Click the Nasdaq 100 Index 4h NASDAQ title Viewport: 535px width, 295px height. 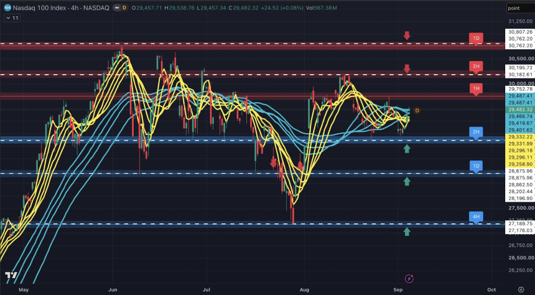coord(61,7)
